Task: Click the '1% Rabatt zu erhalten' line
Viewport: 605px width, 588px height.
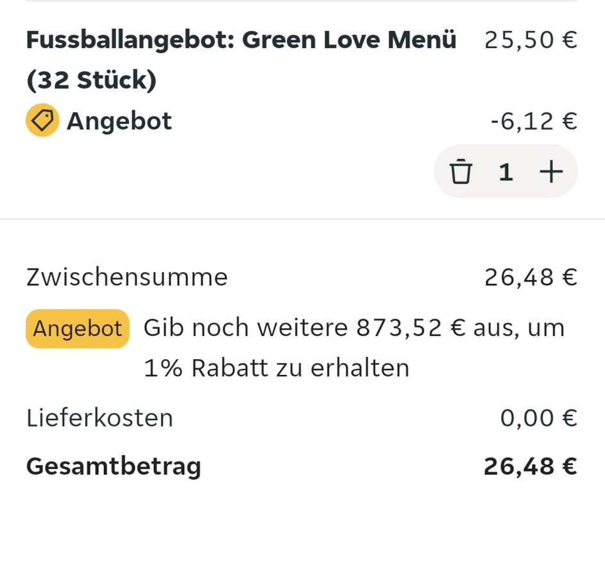Action: (276, 368)
